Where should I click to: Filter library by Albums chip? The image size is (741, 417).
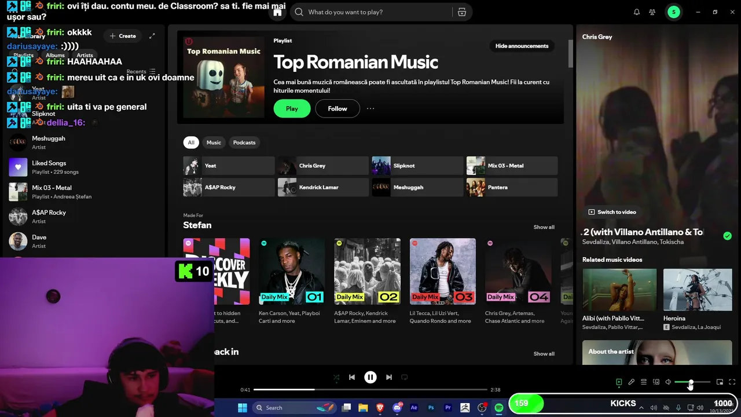point(55,56)
